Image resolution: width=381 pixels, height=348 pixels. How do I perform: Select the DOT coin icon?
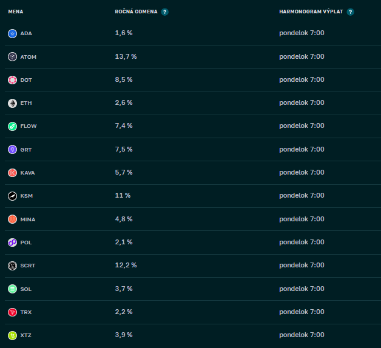(x=12, y=80)
